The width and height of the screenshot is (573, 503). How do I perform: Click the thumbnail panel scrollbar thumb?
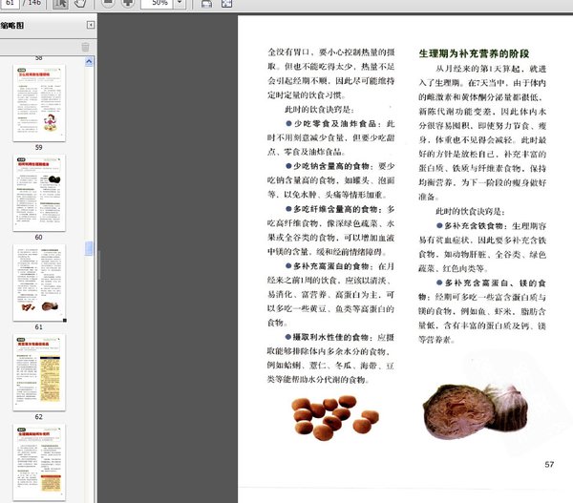(x=89, y=248)
